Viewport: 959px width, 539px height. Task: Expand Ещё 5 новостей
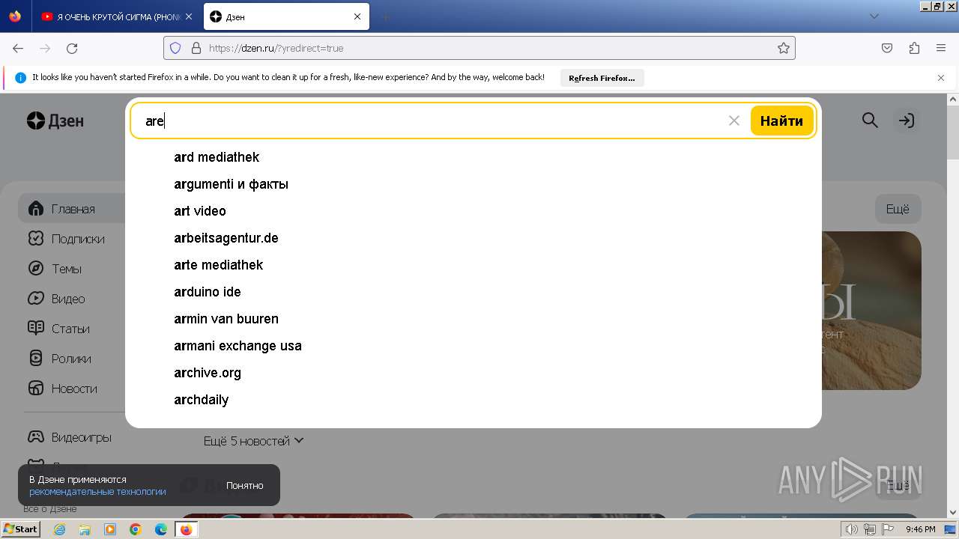click(253, 441)
